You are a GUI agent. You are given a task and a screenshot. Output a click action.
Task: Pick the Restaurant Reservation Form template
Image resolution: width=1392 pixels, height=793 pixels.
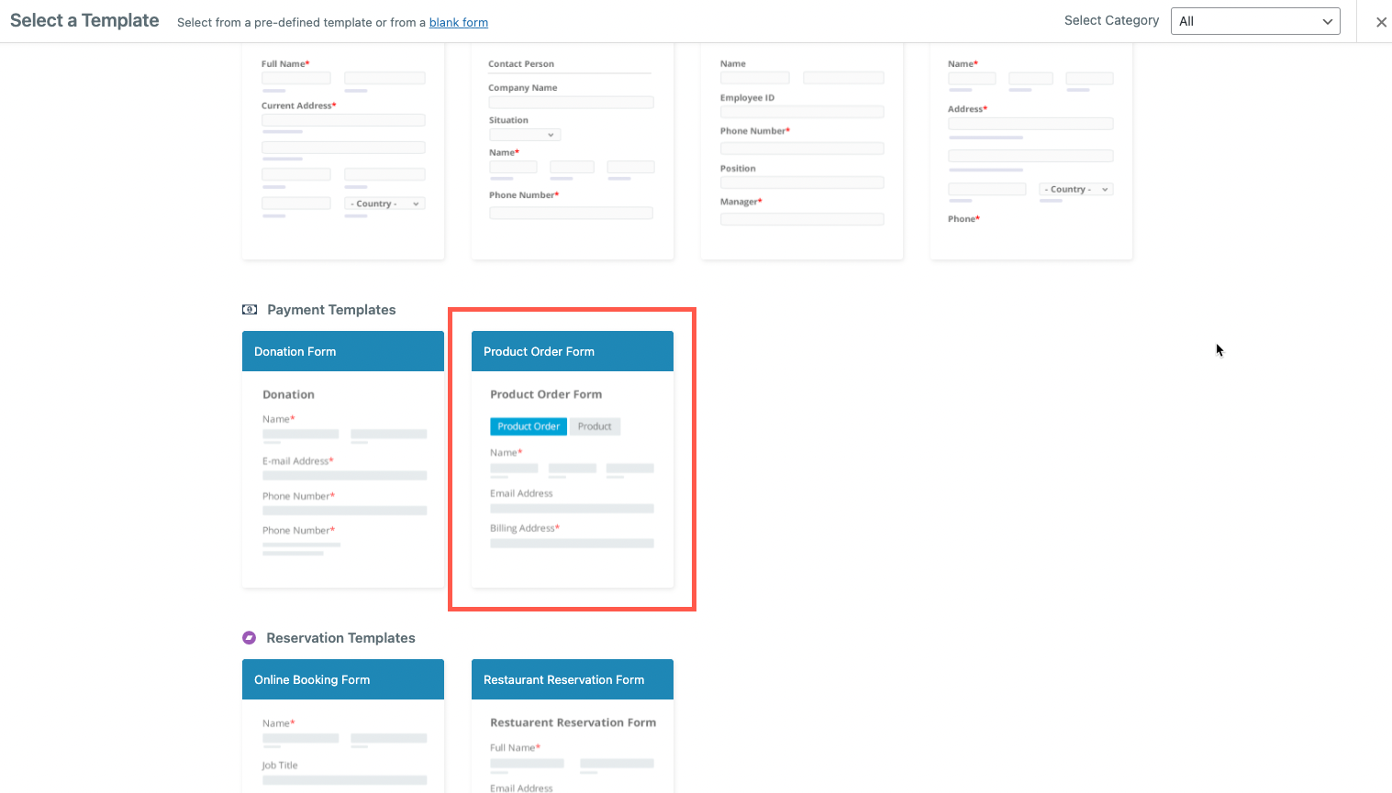coord(573,679)
